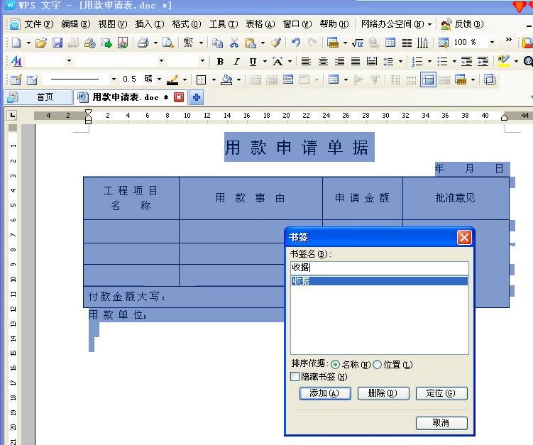Open the Tools menu (工具)
The height and width of the screenshot is (445, 533).
[x=224, y=24]
